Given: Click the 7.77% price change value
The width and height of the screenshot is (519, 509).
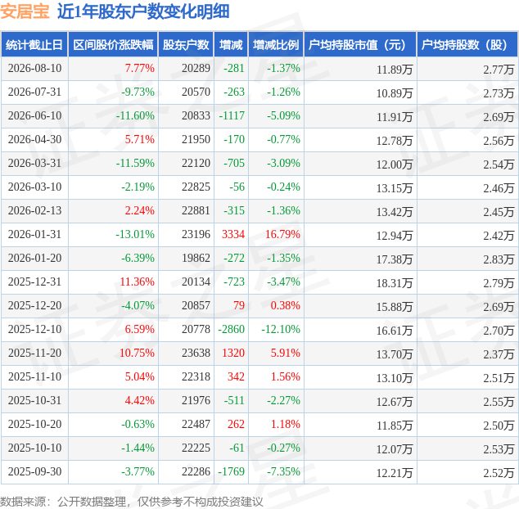Looking at the screenshot, I should point(140,69).
